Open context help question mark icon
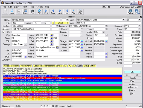This screenshot has height=108, width=143. [137, 12]
